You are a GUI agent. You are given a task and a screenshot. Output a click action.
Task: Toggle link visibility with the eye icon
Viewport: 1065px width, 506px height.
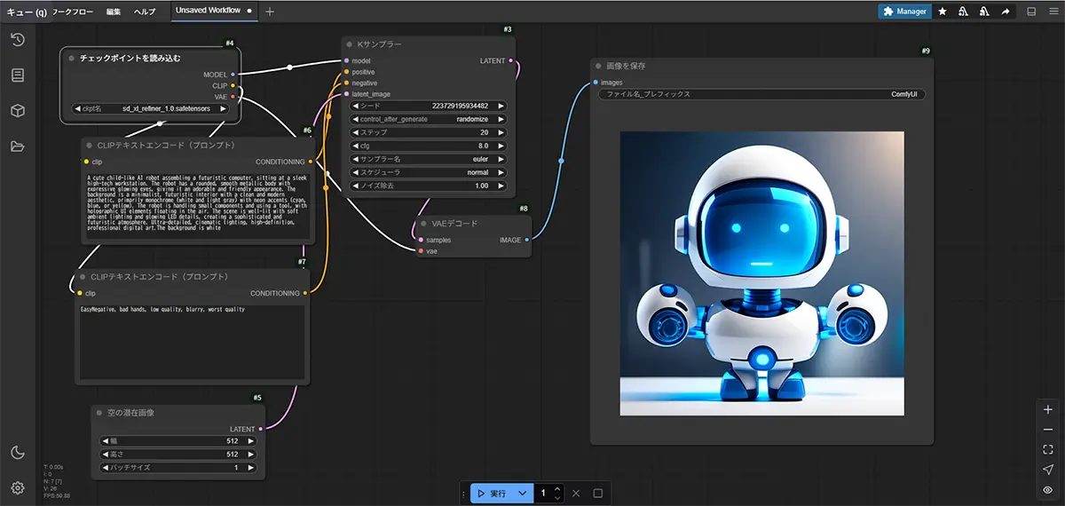click(x=1048, y=489)
